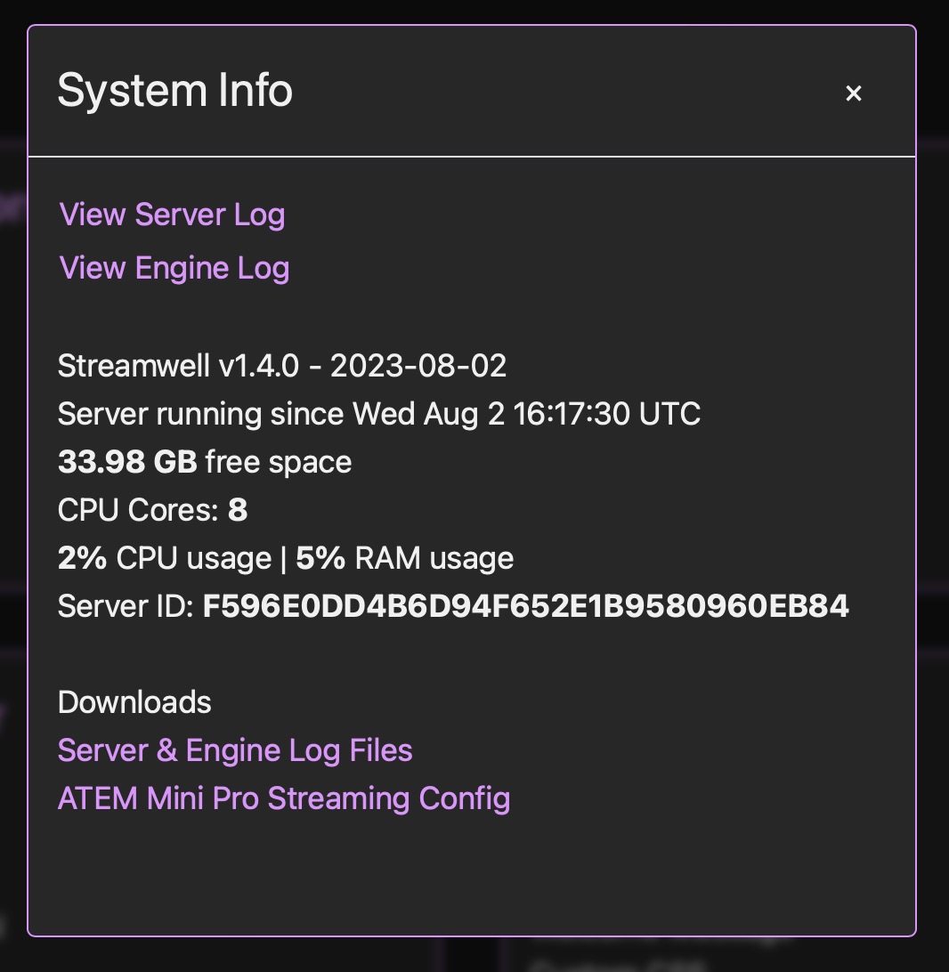
Task: Click the Server ID label
Action: pos(126,606)
